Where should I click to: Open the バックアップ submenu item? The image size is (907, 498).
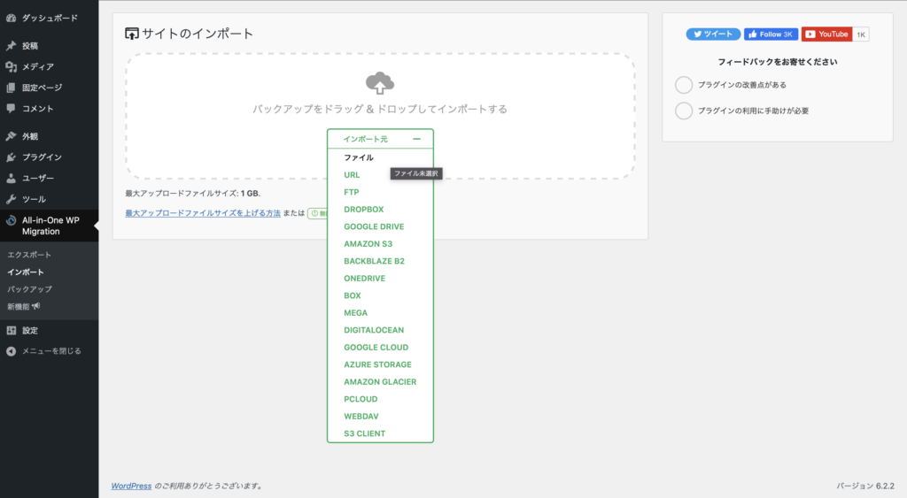[29, 289]
